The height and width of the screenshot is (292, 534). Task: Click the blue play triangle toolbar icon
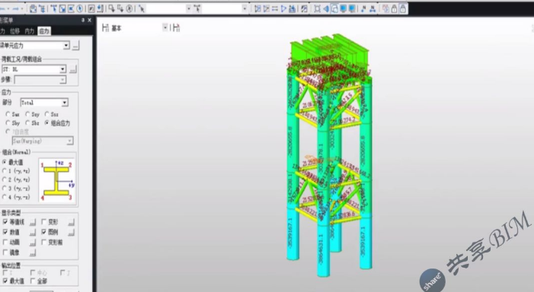click(283, 8)
